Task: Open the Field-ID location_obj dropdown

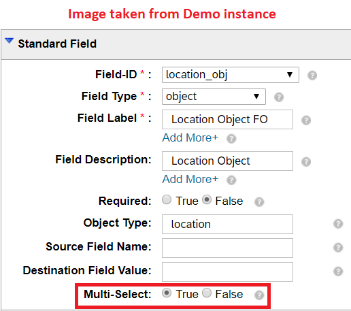Action: [231, 75]
